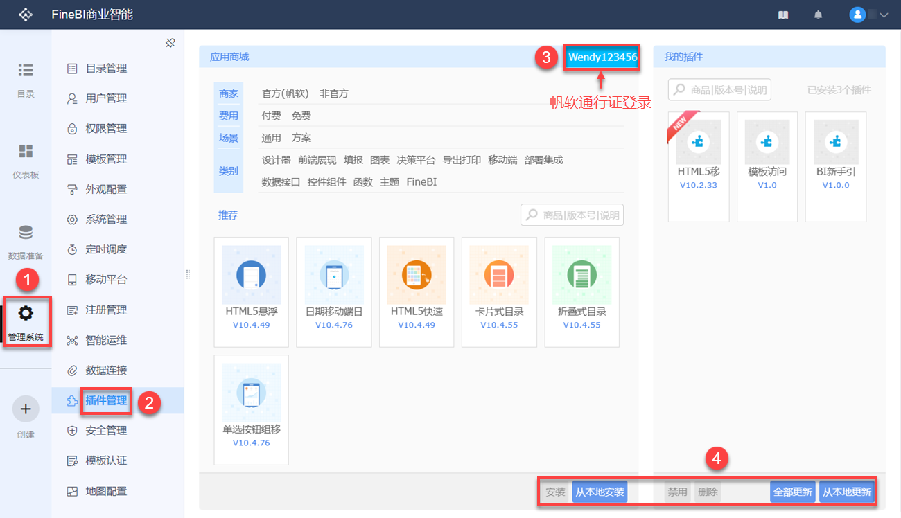Open the 仪表板 dashboard icon

tap(26, 151)
